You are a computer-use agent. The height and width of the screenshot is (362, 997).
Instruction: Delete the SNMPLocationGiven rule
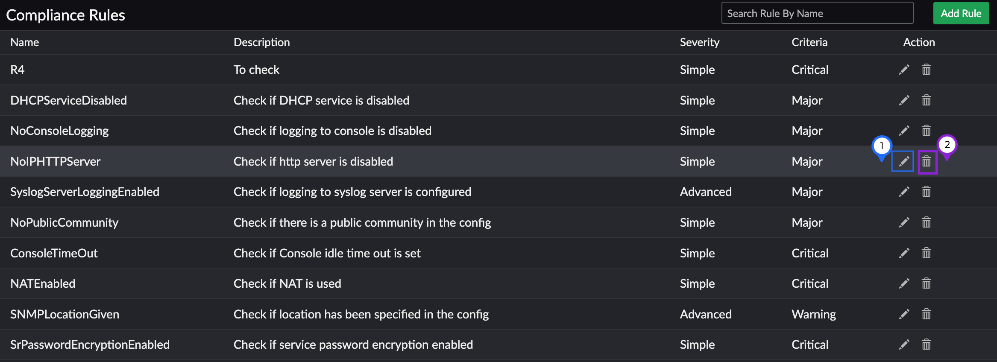tap(926, 314)
